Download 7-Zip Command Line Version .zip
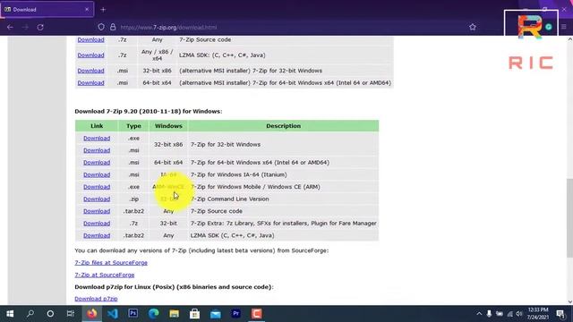 click(97, 199)
